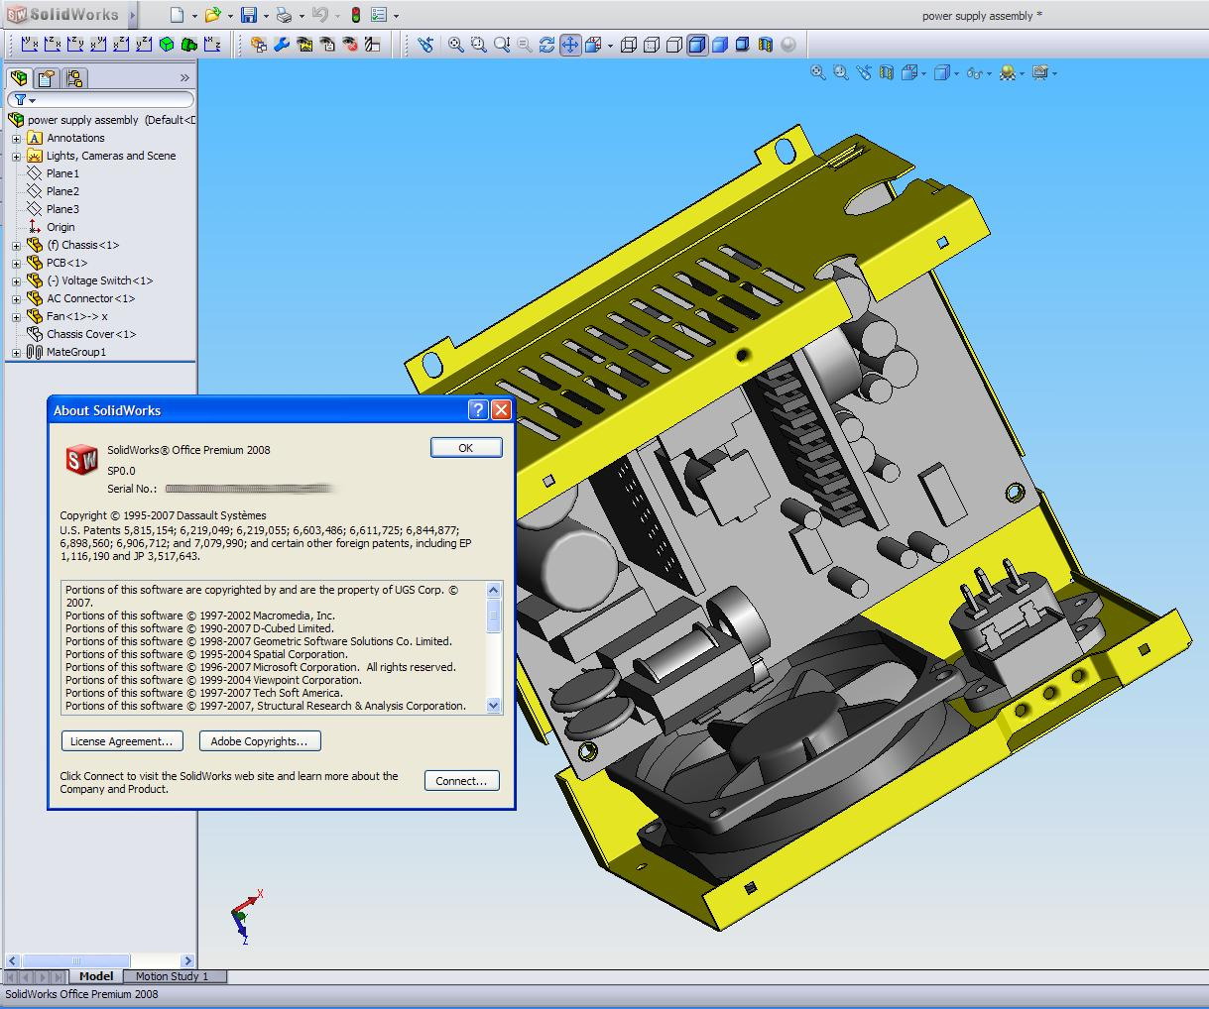Screen dimensions: 1209x1009
Task: Expand the Chassis<1> component node
Action: 16,246
